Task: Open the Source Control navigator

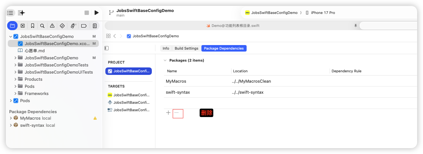Action: tap(22, 26)
